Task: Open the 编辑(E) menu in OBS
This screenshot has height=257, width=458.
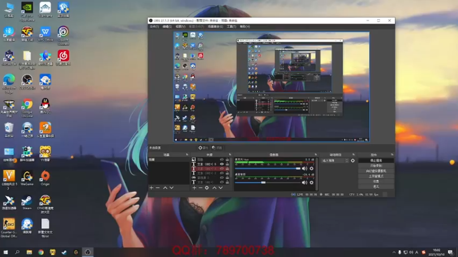Action: (167, 26)
